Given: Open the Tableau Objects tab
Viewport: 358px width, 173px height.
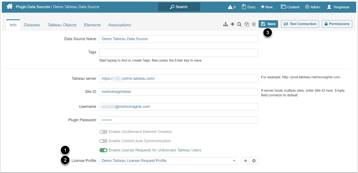Looking at the screenshot, I should [62, 25].
